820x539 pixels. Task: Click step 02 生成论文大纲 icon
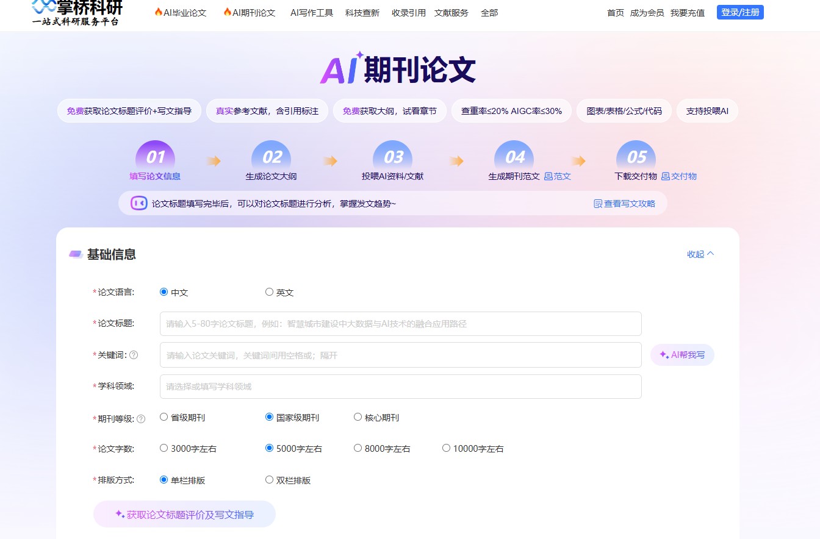click(271, 155)
